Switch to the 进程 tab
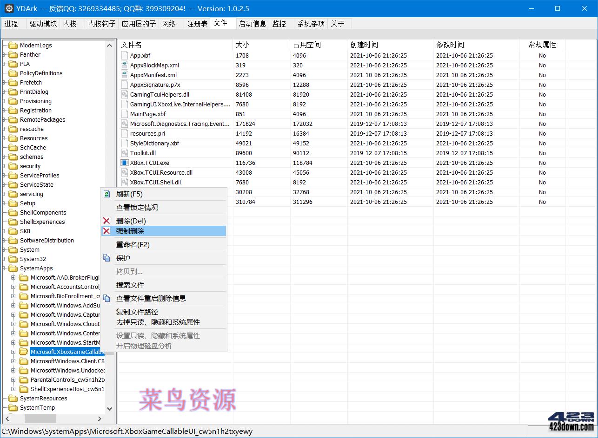The image size is (598, 438). click(13, 23)
